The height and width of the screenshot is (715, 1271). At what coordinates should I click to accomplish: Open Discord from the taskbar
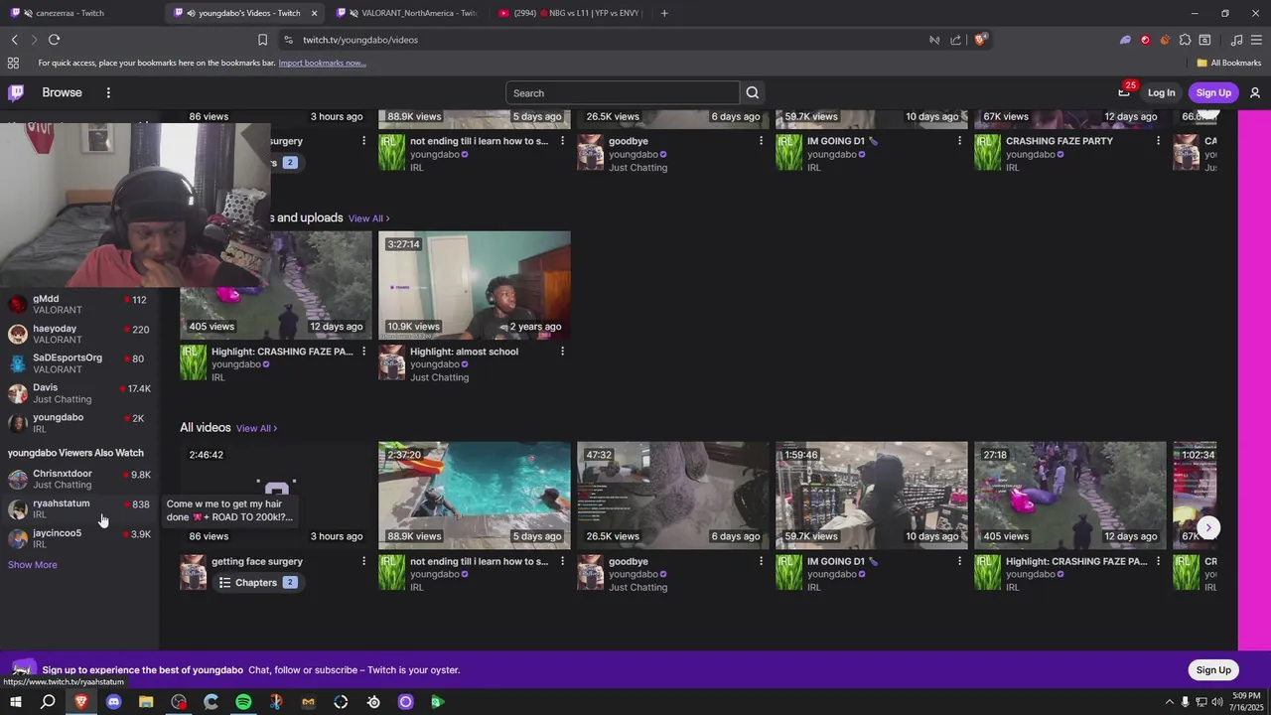click(113, 702)
